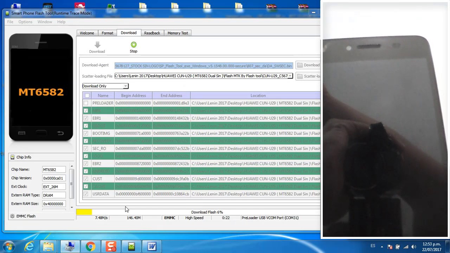Image resolution: width=450 pixels, height=253 pixels.
Task: Click the Chip Info panel icon
Action: 13,157
